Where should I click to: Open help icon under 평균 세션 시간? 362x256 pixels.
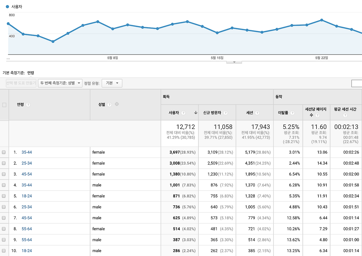point(345,115)
